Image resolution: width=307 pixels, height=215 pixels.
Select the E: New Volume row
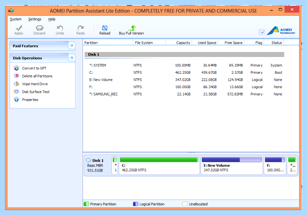(184, 80)
